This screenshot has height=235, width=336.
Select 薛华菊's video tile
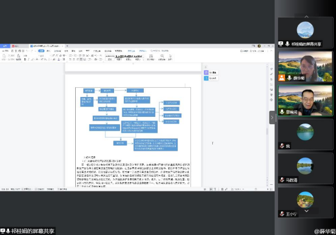point(305,67)
